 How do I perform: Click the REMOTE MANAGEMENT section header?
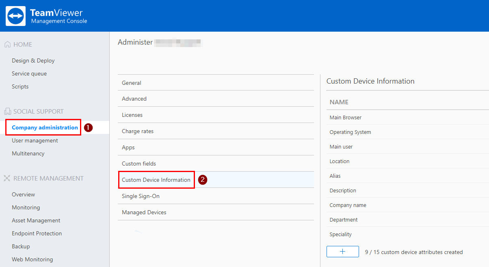[x=48, y=178]
